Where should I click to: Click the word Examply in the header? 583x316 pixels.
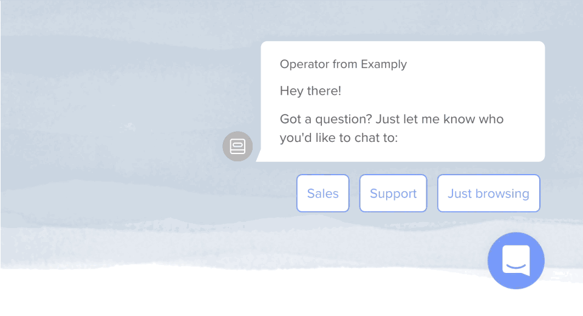point(384,65)
